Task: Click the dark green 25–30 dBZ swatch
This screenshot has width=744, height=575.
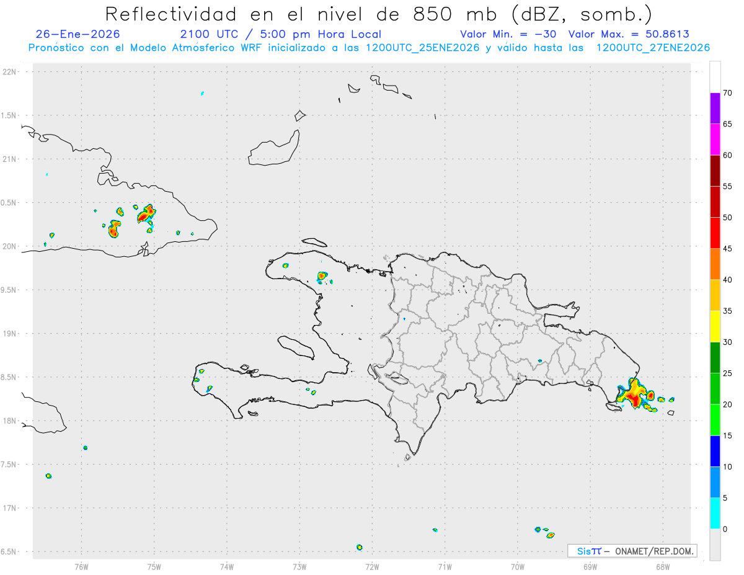Action: (715, 358)
